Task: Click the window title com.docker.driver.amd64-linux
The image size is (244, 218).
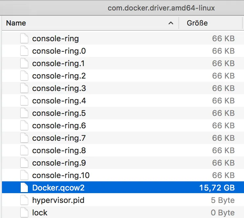Action: (161, 8)
